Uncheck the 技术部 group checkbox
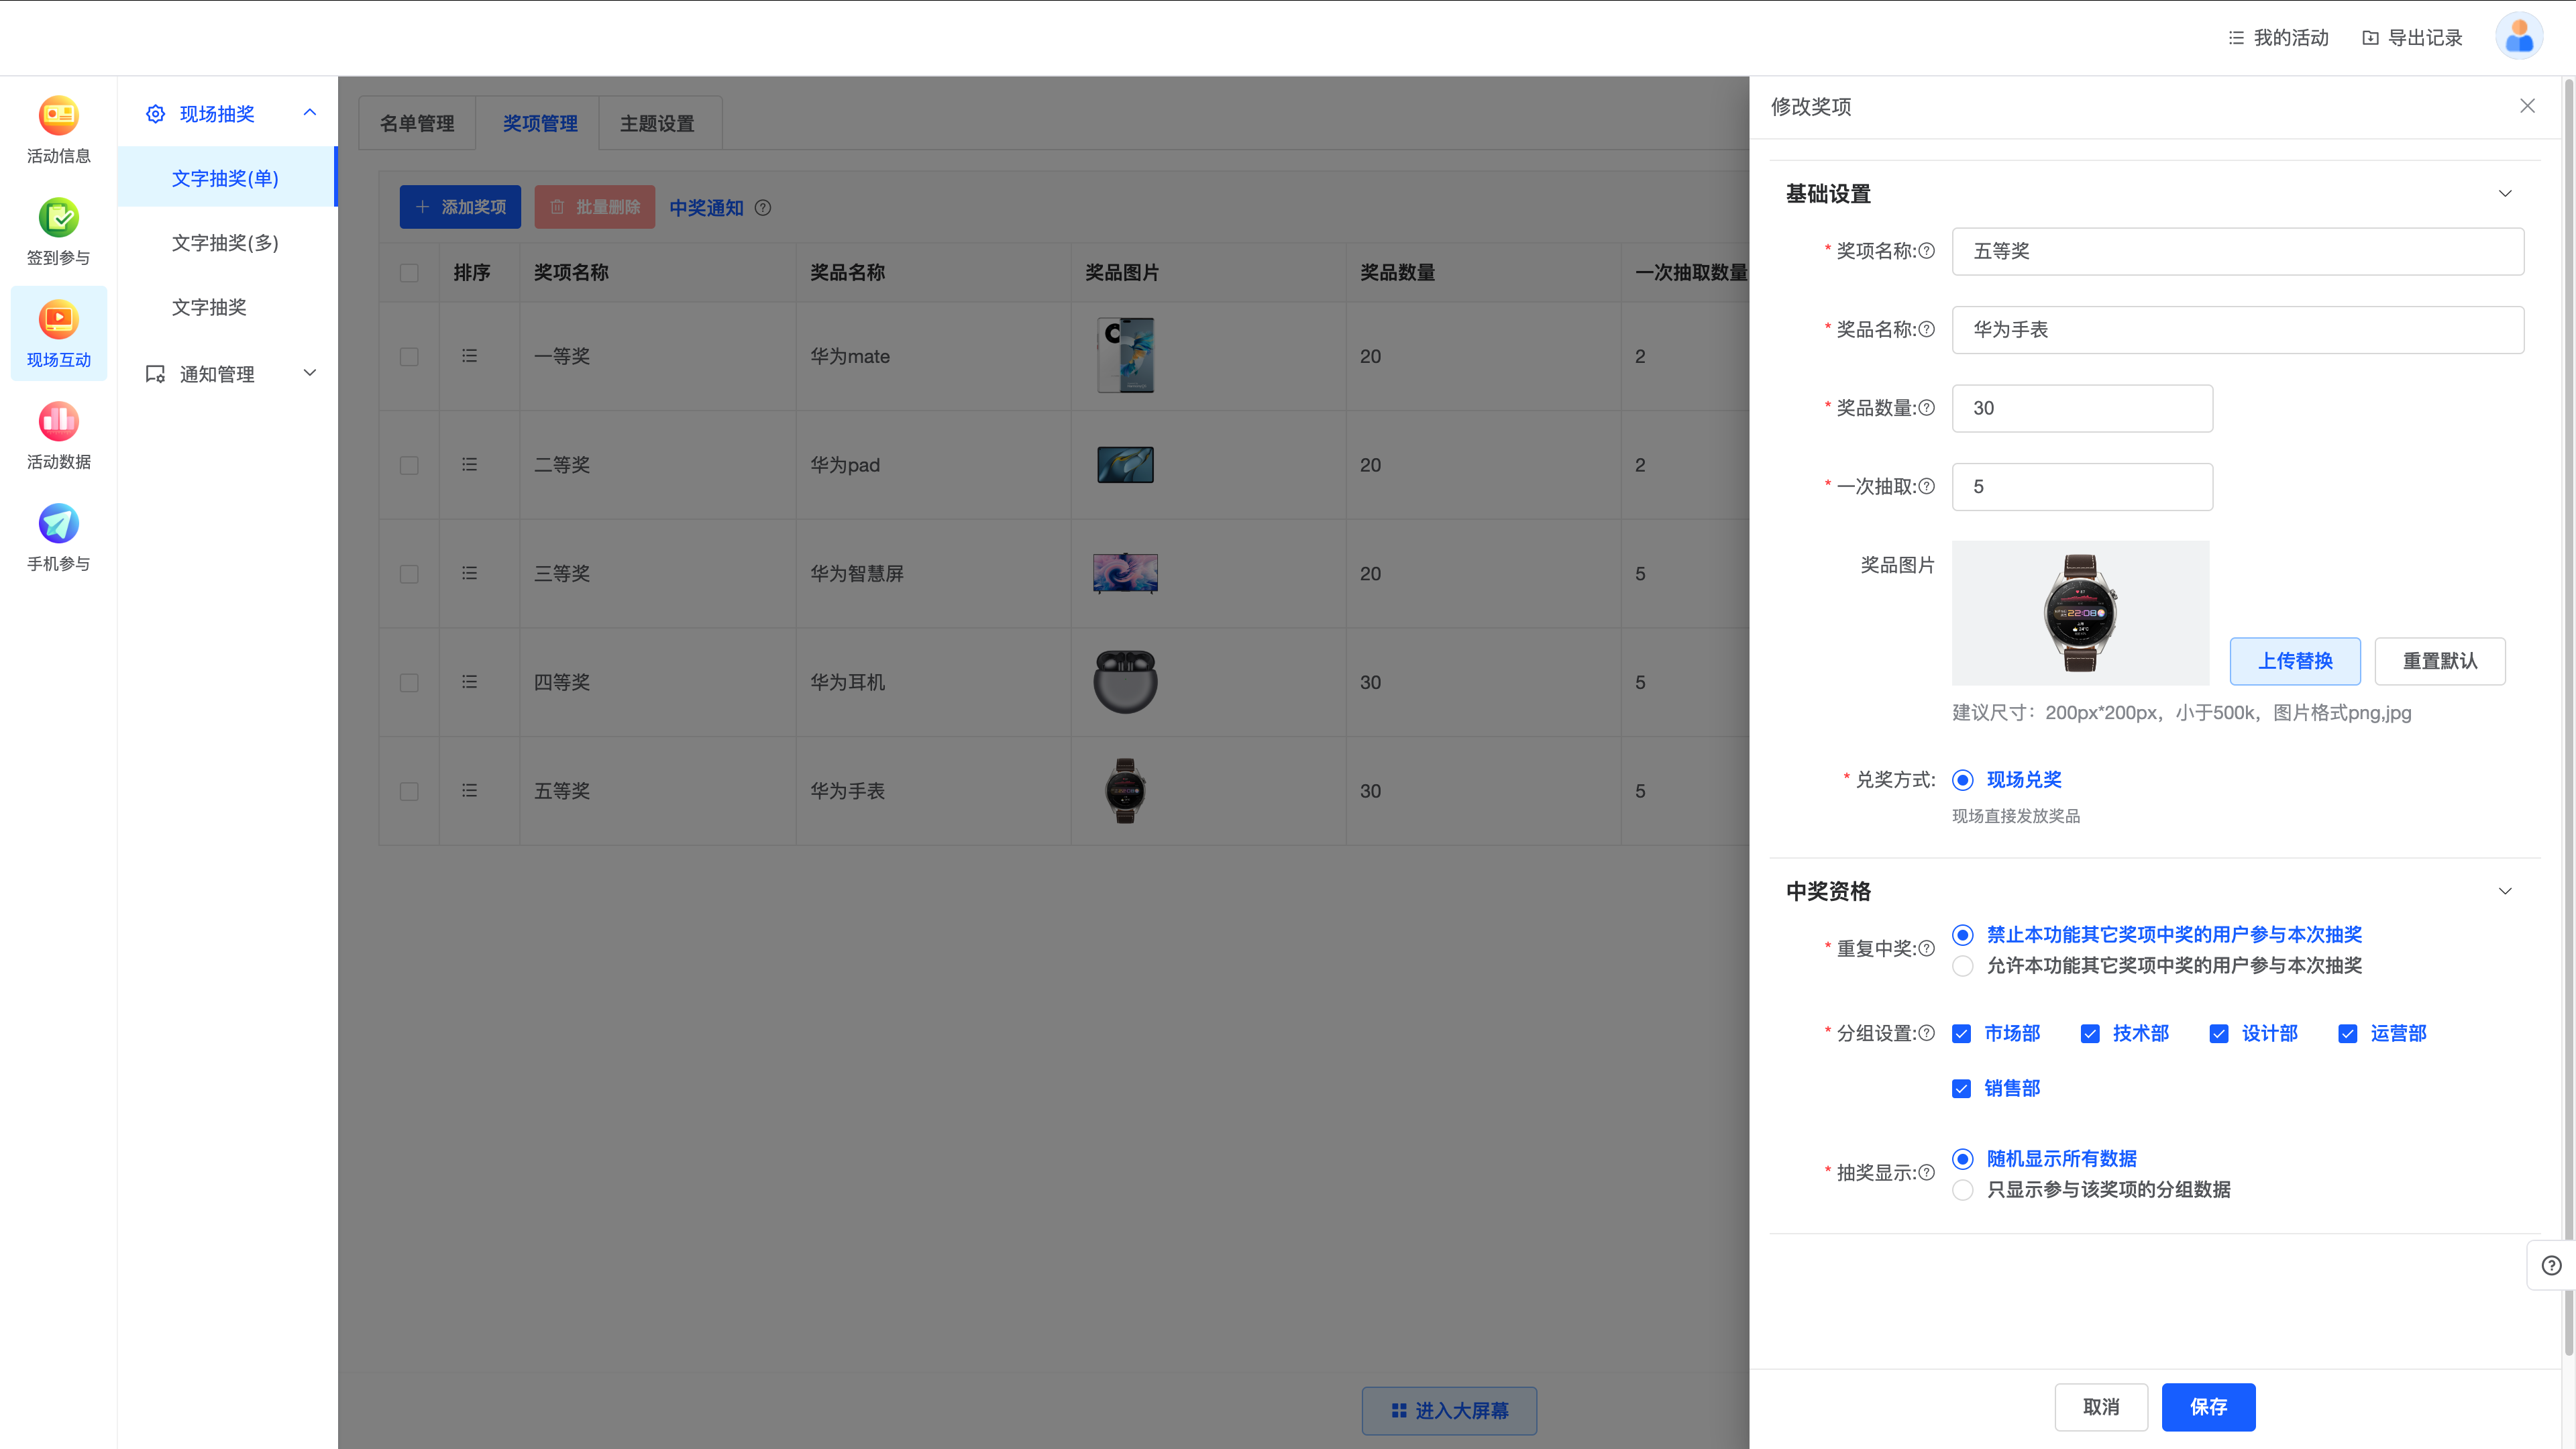The height and width of the screenshot is (1449, 2576). point(2090,1034)
